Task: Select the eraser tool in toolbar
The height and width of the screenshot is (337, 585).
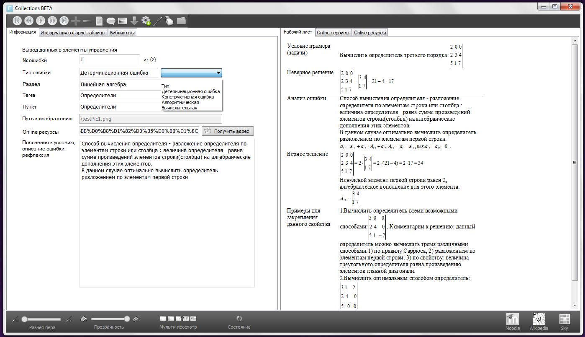Action: click(x=169, y=21)
